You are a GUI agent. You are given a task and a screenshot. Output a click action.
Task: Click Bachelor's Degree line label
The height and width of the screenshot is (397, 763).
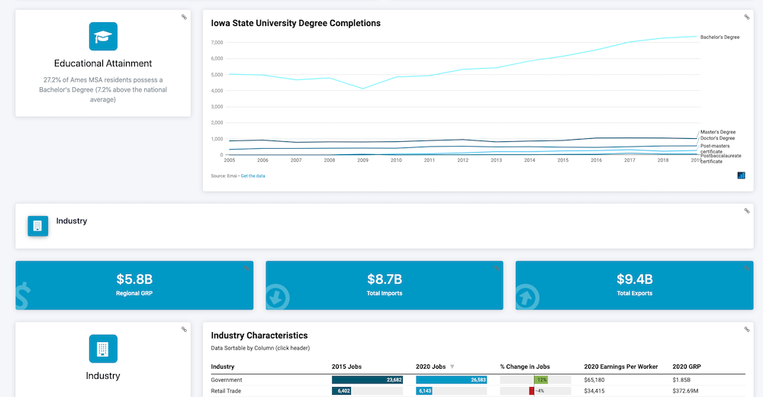coord(720,37)
